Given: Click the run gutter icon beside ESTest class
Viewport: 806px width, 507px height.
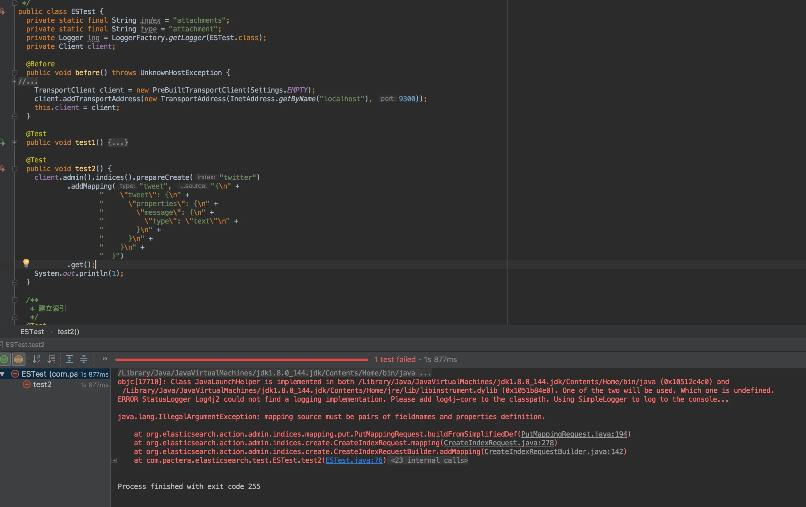Looking at the screenshot, I should 3,12.
